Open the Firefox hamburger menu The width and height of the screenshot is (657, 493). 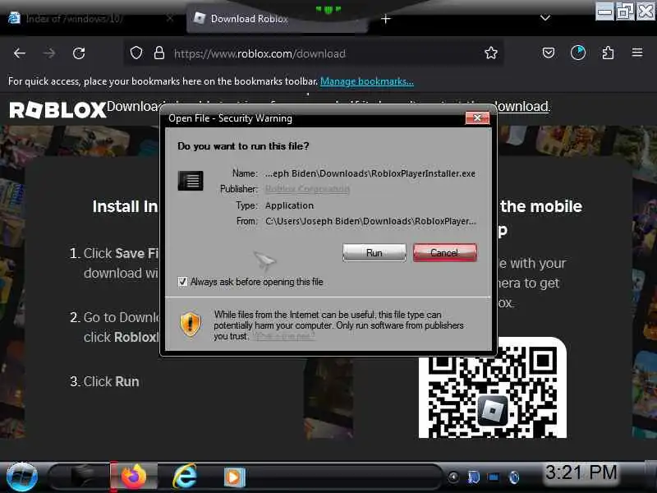click(637, 53)
